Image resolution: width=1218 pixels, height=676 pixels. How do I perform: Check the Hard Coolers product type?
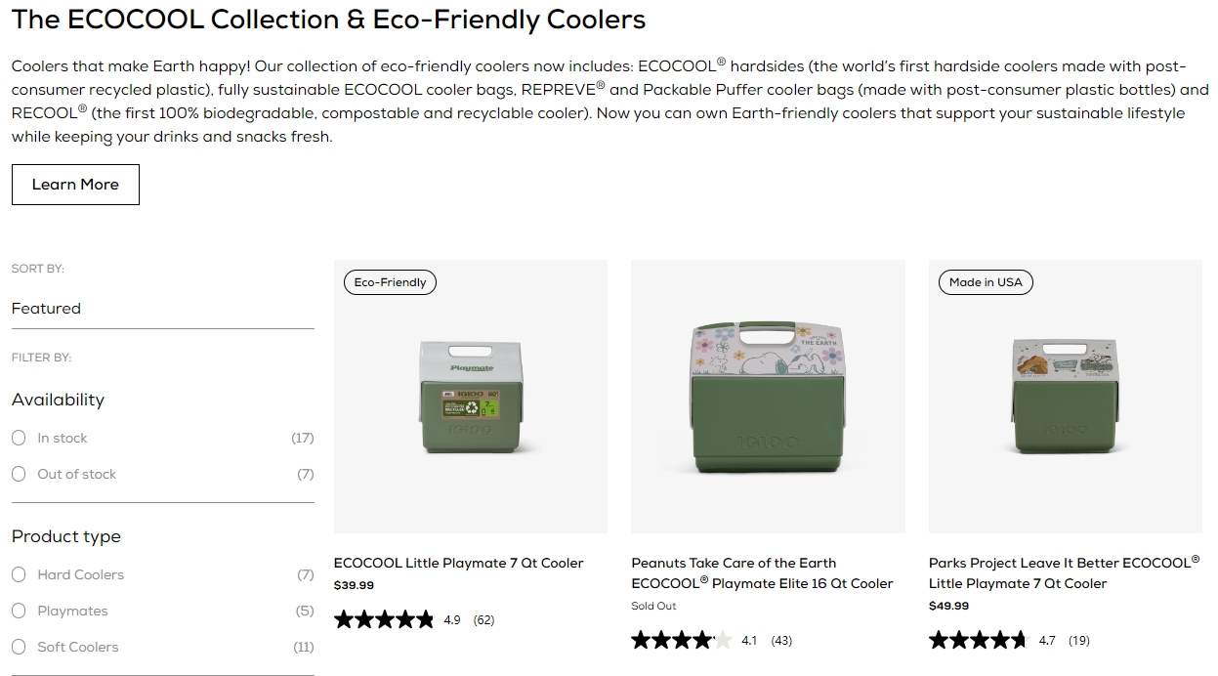(x=19, y=574)
